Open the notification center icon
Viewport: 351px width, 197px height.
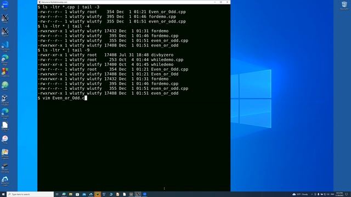pos(347,194)
